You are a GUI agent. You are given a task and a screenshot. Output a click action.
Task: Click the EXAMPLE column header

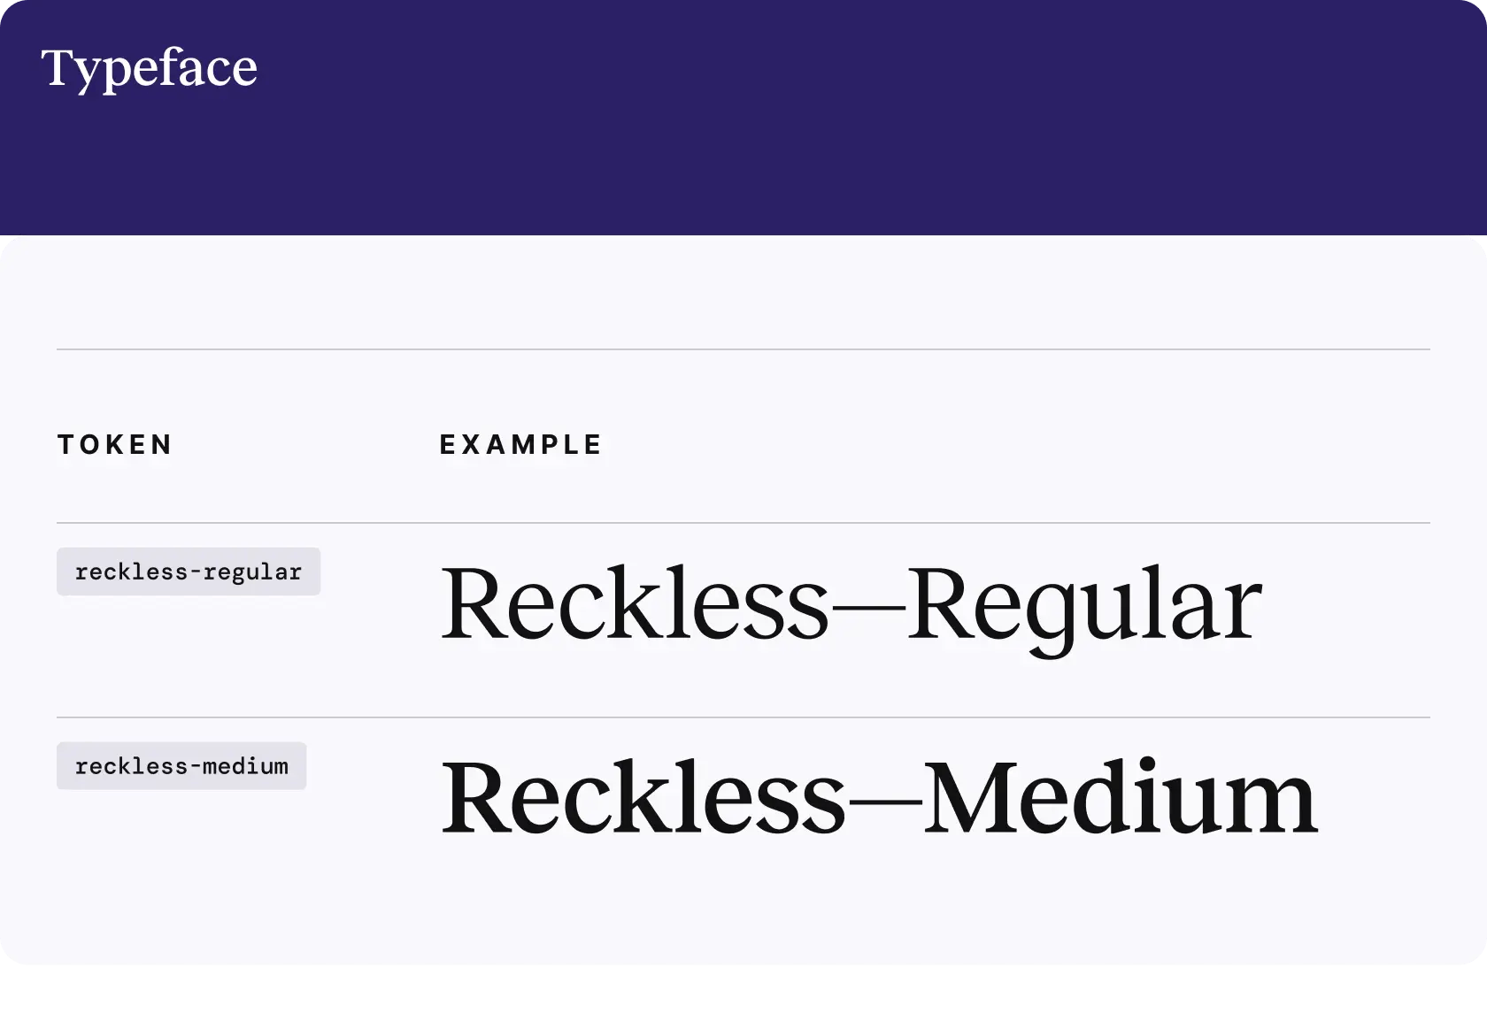[520, 444]
